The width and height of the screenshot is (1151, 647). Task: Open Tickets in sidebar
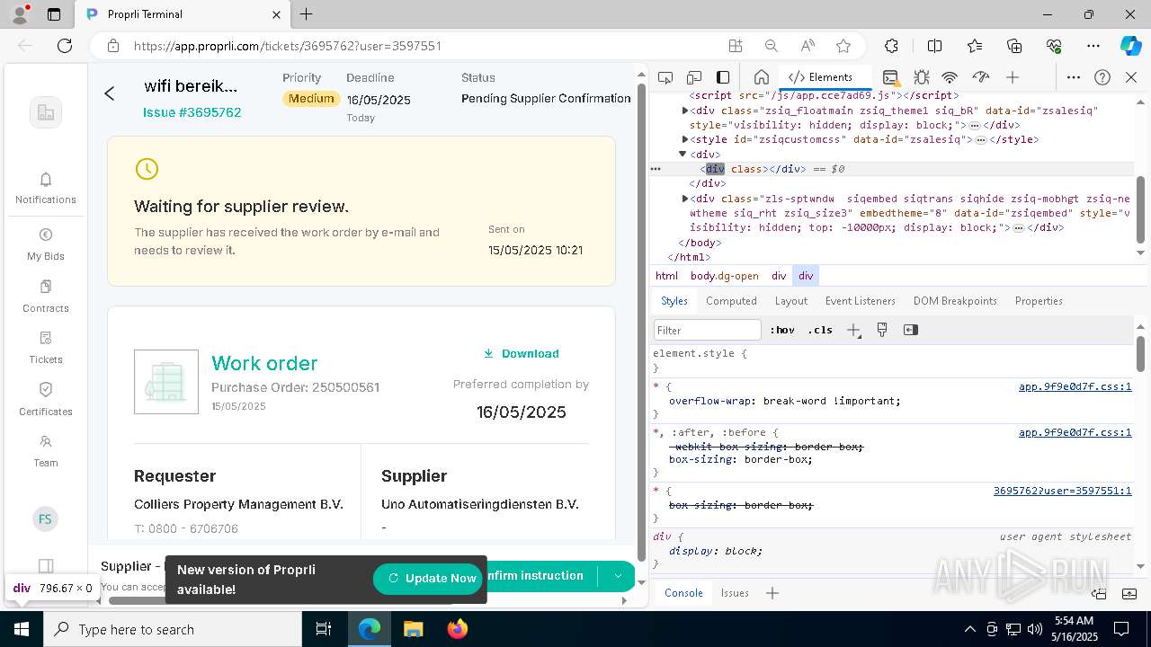46,348
